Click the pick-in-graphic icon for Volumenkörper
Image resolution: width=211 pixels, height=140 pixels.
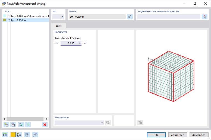[x=205, y=17]
